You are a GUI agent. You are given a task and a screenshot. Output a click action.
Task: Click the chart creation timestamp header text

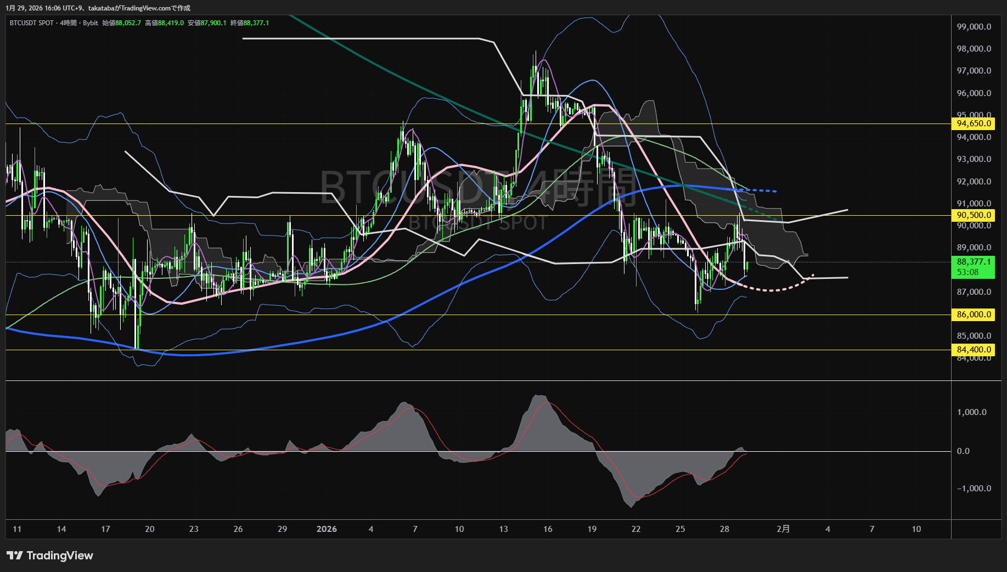pos(98,8)
